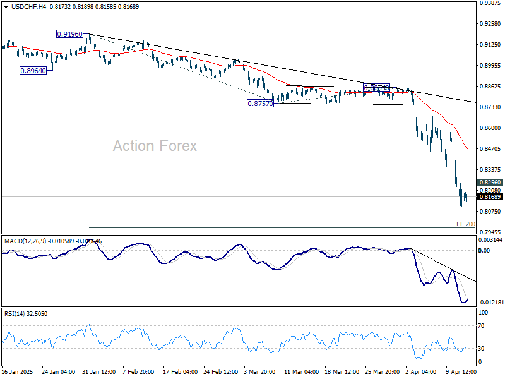The width and height of the screenshot is (505, 379).
Task: Click the 0.93875 price axis value
Action: (x=490, y=3)
